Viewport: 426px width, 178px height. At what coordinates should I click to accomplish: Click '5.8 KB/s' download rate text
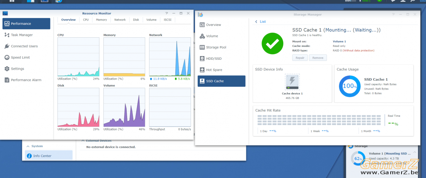pos(185,79)
